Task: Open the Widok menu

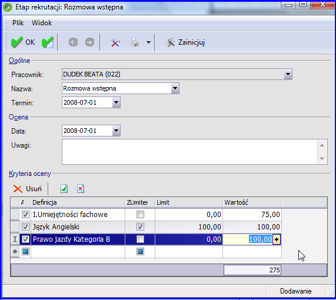Action: click(42, 23)
